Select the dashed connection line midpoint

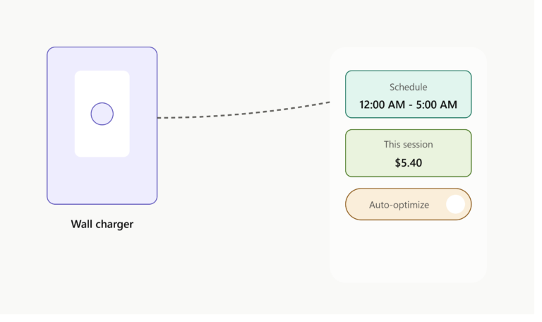point(243,113)
